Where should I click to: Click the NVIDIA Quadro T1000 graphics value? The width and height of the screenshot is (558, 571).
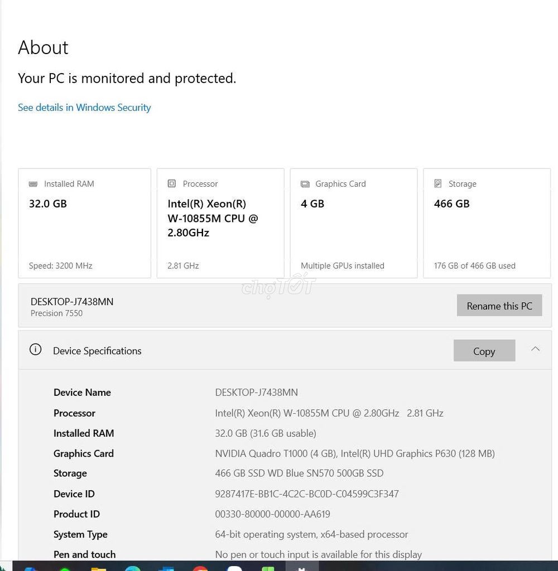[x=355, y=453]
